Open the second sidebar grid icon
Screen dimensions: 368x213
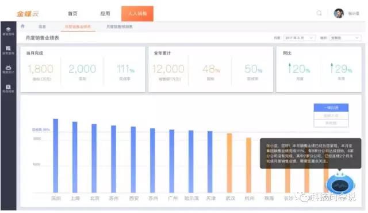tap(8, 48)
